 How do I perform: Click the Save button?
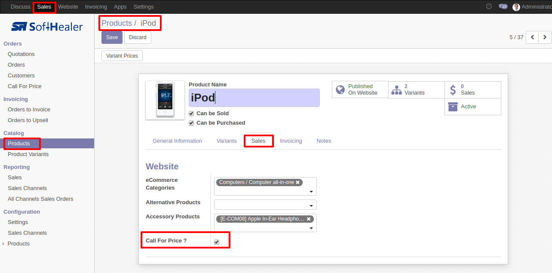(x=112, y=37)
